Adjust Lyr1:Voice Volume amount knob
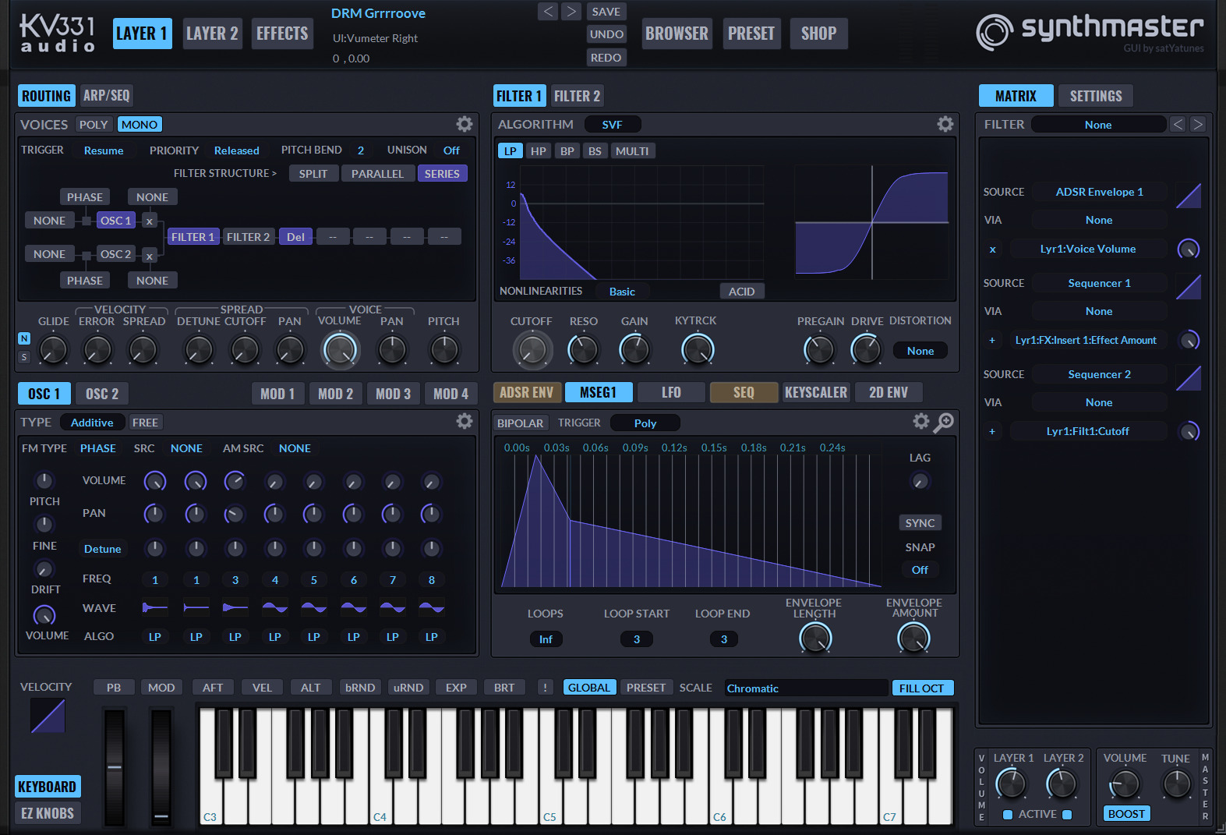Viewport: 1226px width, 835px height. (x=1189, y=249)
